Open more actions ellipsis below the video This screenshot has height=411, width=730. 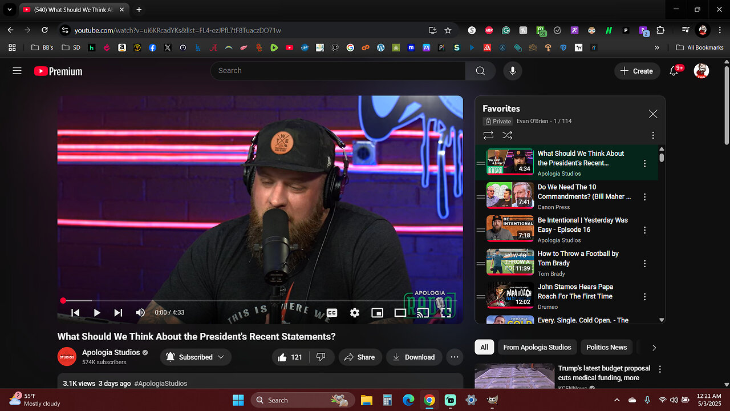(x=455, y=357)
